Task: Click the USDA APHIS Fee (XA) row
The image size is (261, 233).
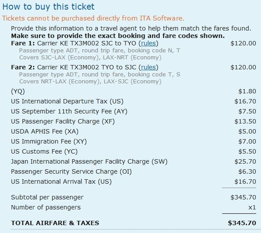Action: click(134, 131)
